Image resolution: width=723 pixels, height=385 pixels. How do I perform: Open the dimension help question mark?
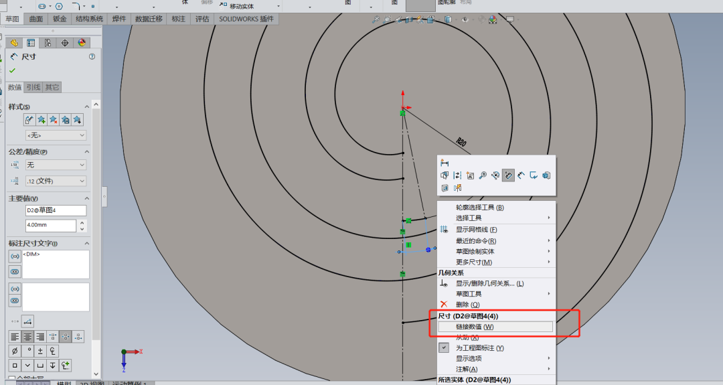92,57
